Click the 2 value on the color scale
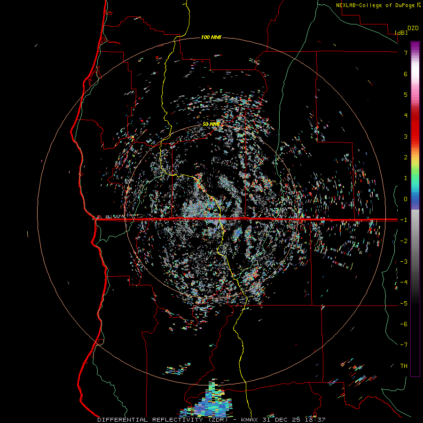 [x=406, y=157]
